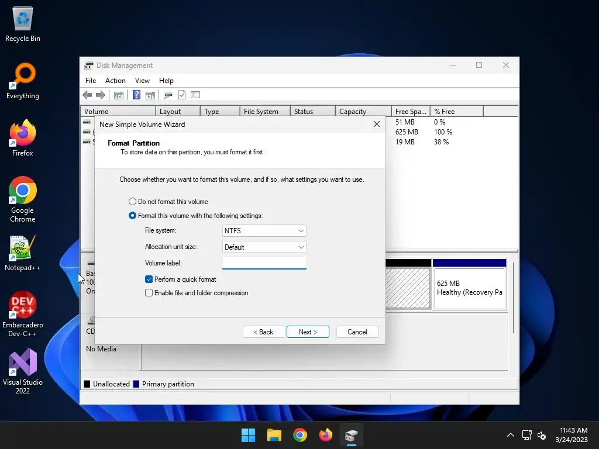Show hidden tray icons chevron
Image resolution: width=599 pixels, height=449 pixels.
coord(510,435)
